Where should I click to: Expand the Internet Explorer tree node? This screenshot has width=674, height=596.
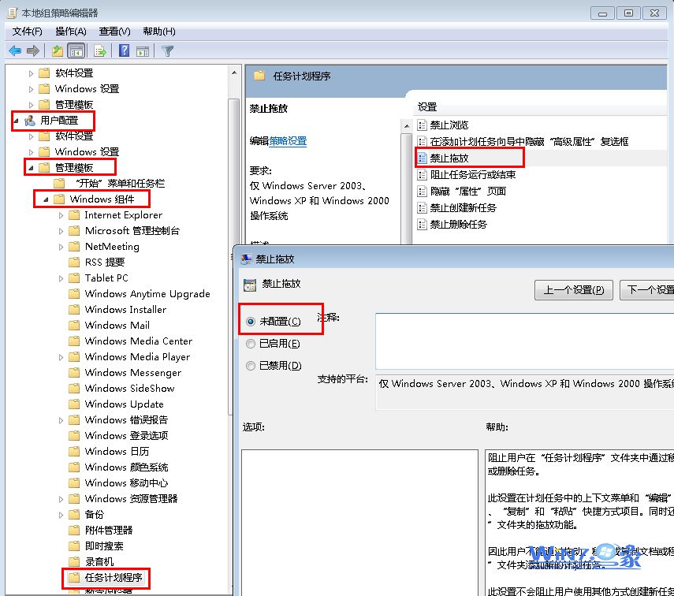tap(61, 215)
